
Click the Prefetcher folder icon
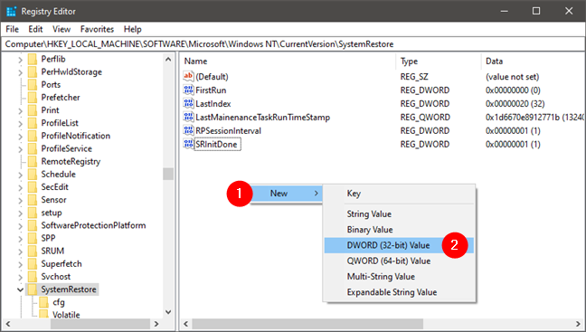33,97
